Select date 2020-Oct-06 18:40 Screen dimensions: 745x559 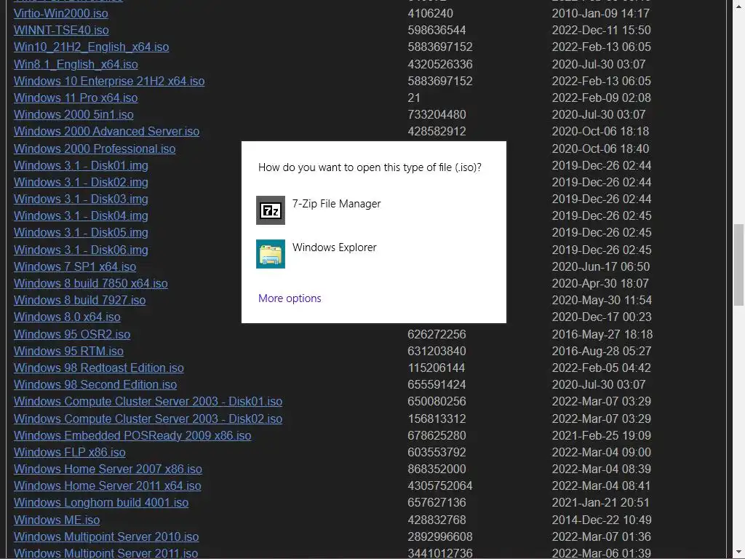600,148
